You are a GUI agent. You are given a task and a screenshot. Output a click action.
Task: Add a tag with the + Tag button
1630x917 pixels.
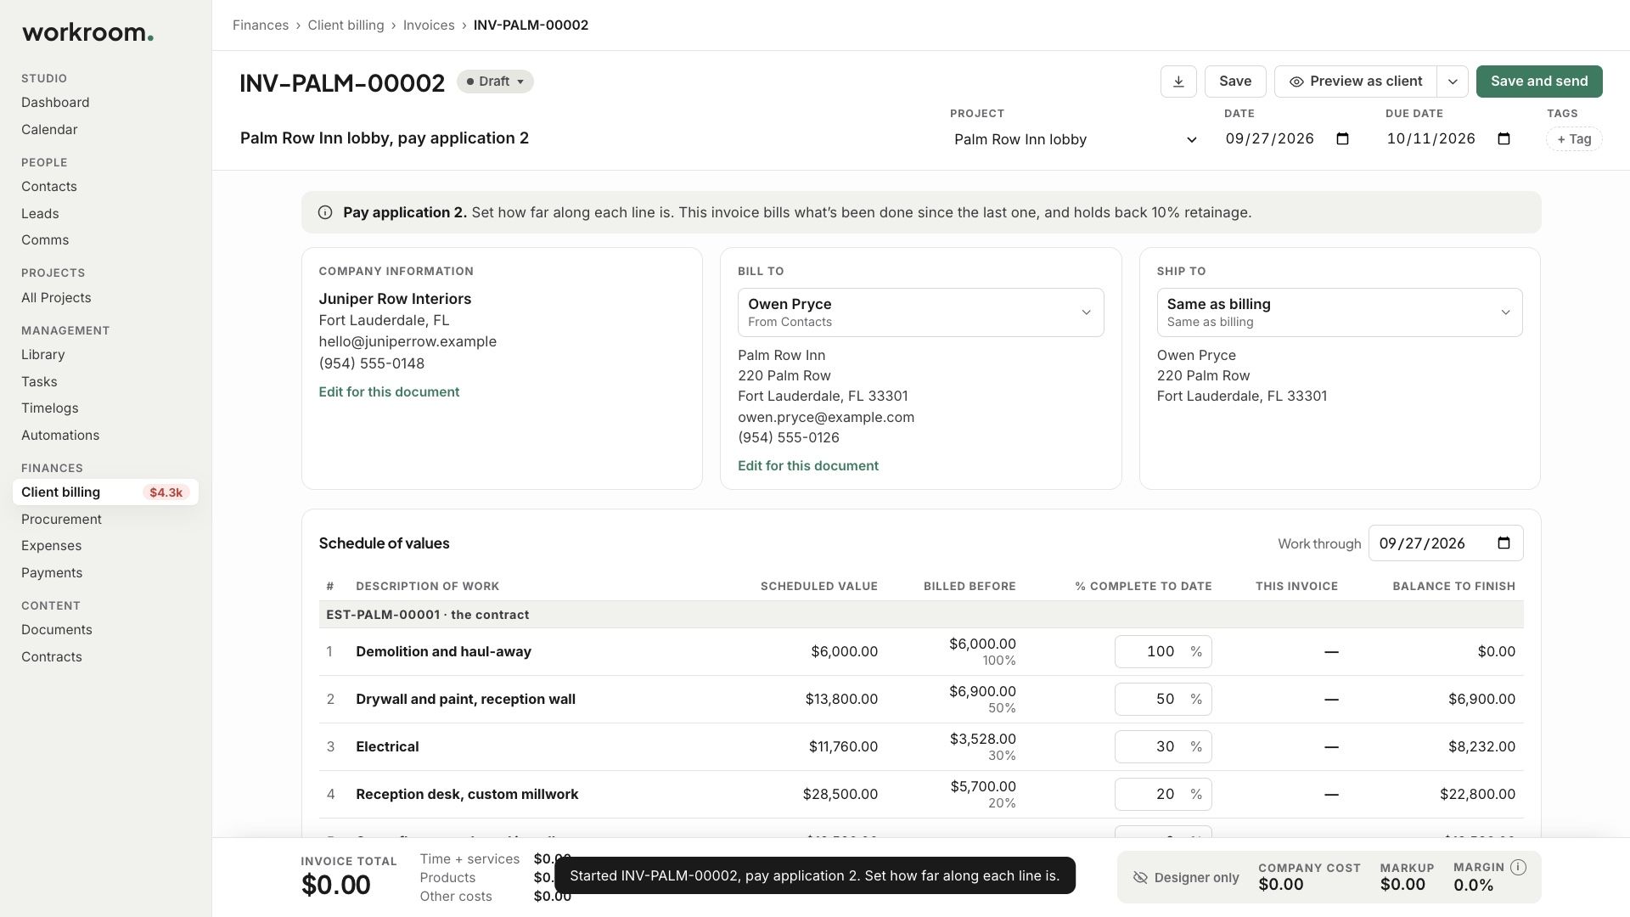[1574, 139]
